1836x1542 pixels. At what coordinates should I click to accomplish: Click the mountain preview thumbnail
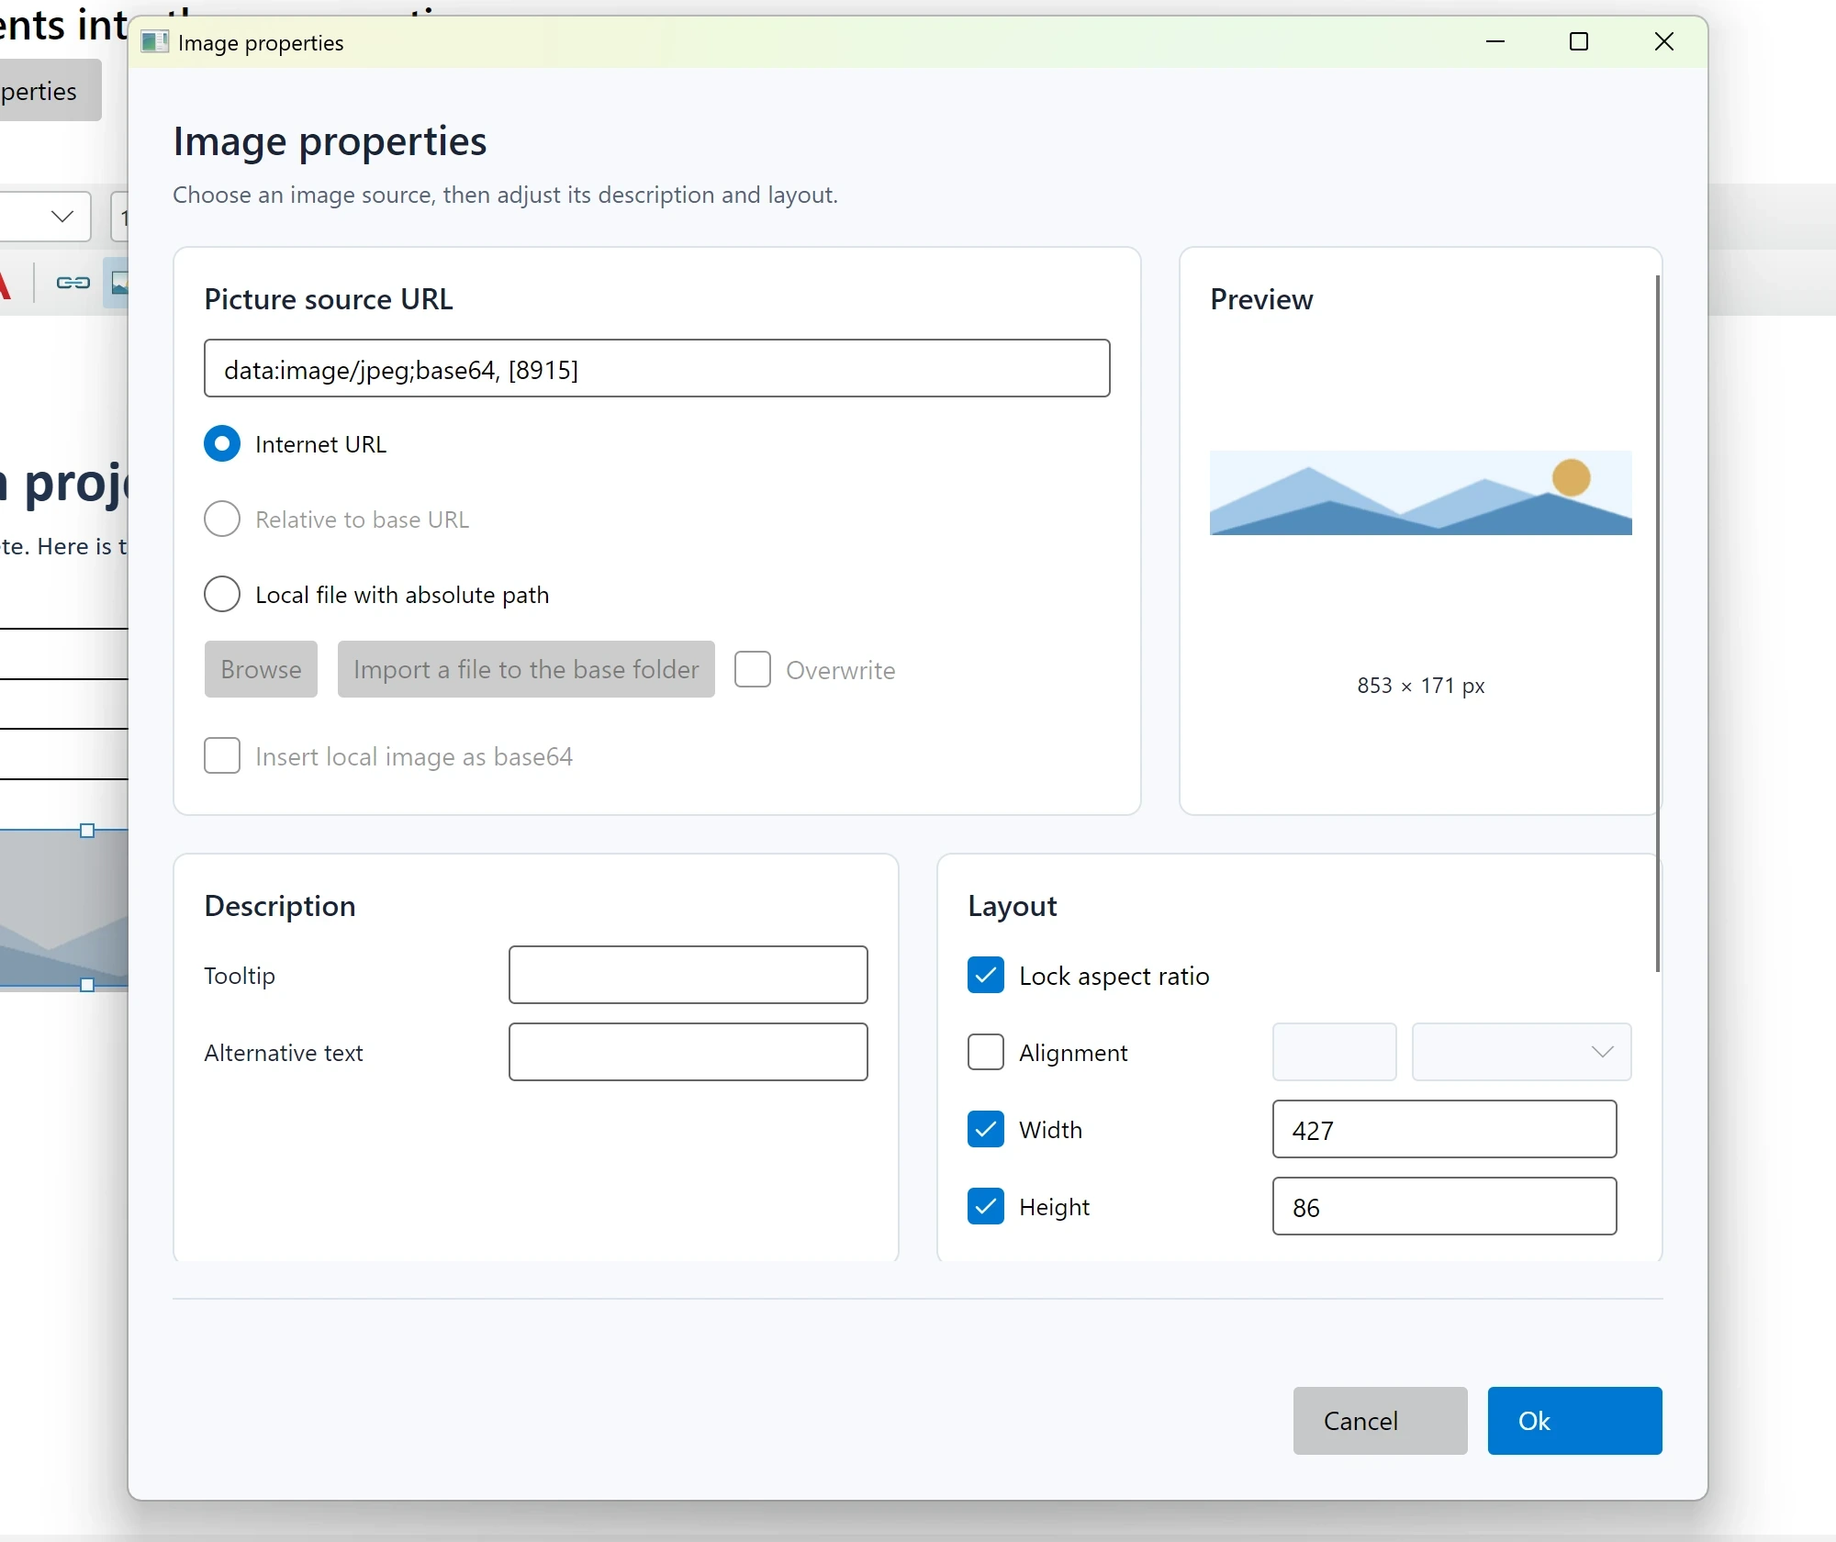coord(1421,493)
